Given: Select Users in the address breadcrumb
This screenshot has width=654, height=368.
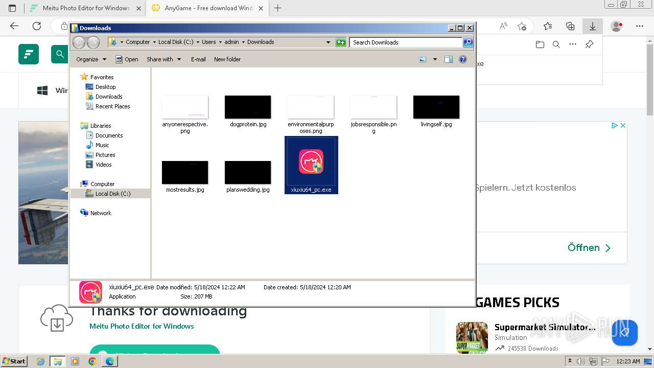Looking at the screenshot, I should pos(208,42).
